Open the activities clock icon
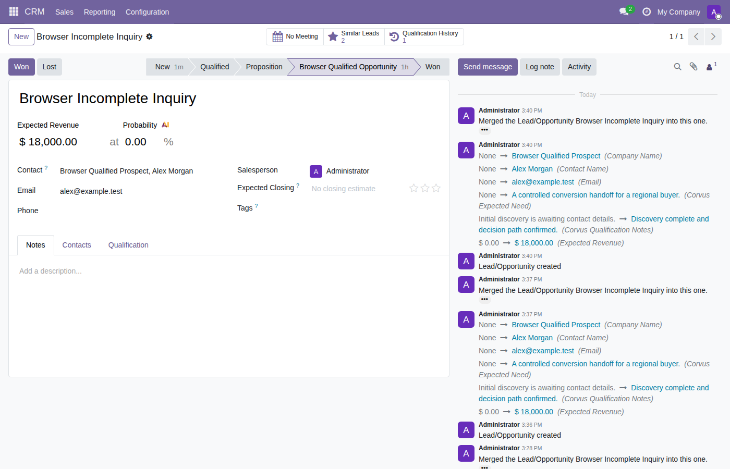 [x=647, y=11]
